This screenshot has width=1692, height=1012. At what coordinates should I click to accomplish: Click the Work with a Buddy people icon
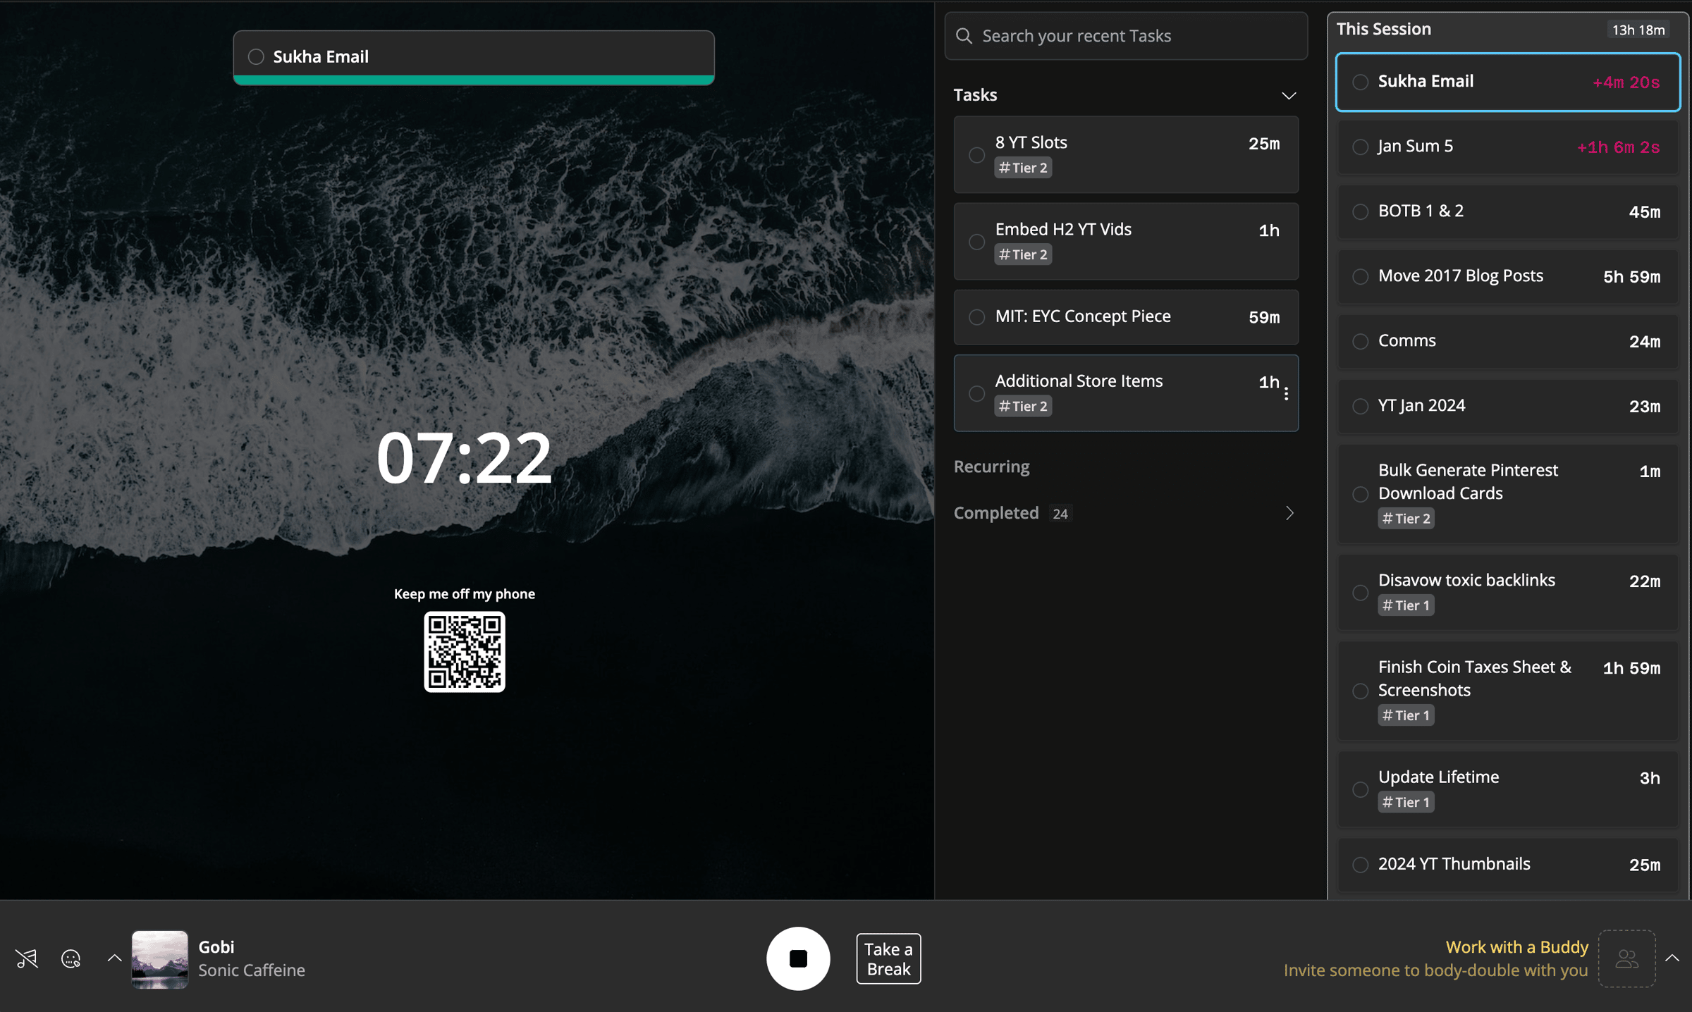click(x=1626, y=958)
